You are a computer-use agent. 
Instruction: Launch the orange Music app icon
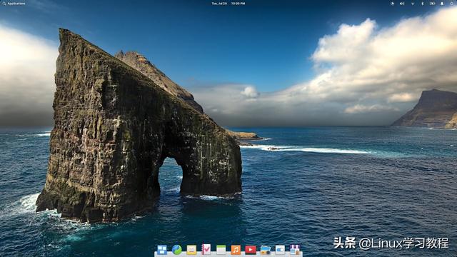tap(236, 250)
